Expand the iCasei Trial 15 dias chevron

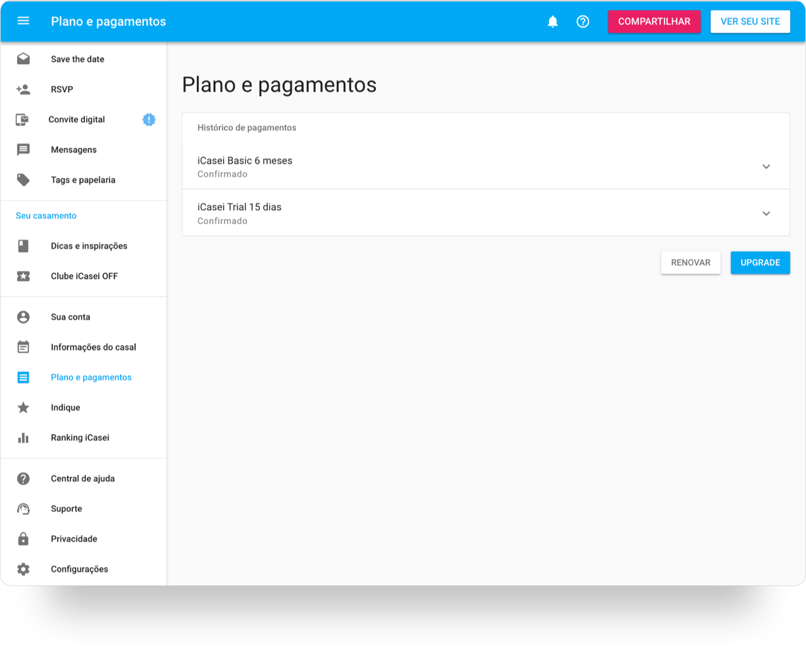pos(766,213)
